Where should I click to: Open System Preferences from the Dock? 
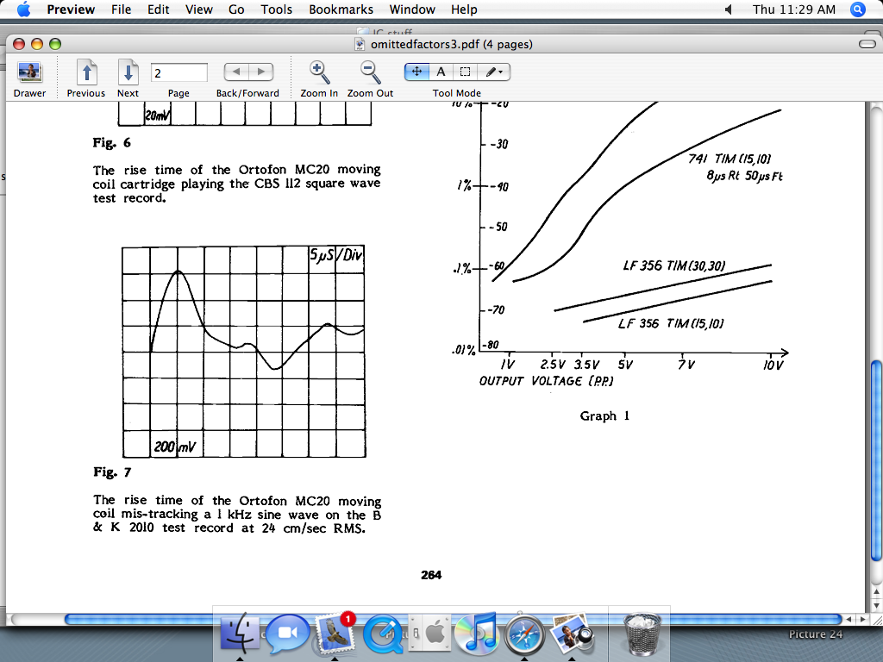[430, 634]
